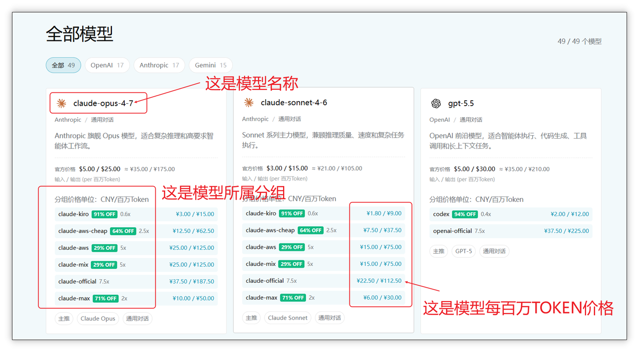The height and width of the screenshot is (352, 639).
Task: Click the ¥1.80 / ¥9.00 price
Action: point(384,213)
